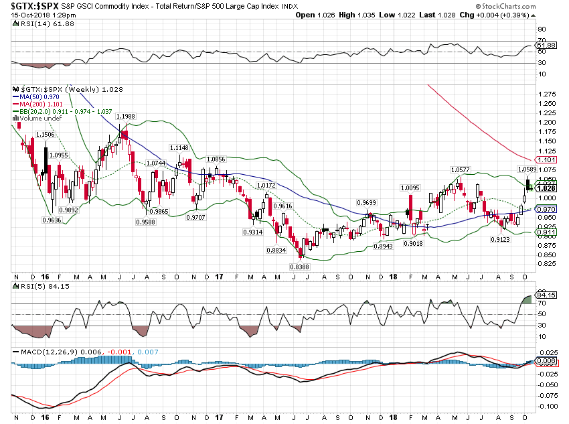Click the 1.0744 price label
The height and width of the screenshot is (424, 569).
[156, 163]
